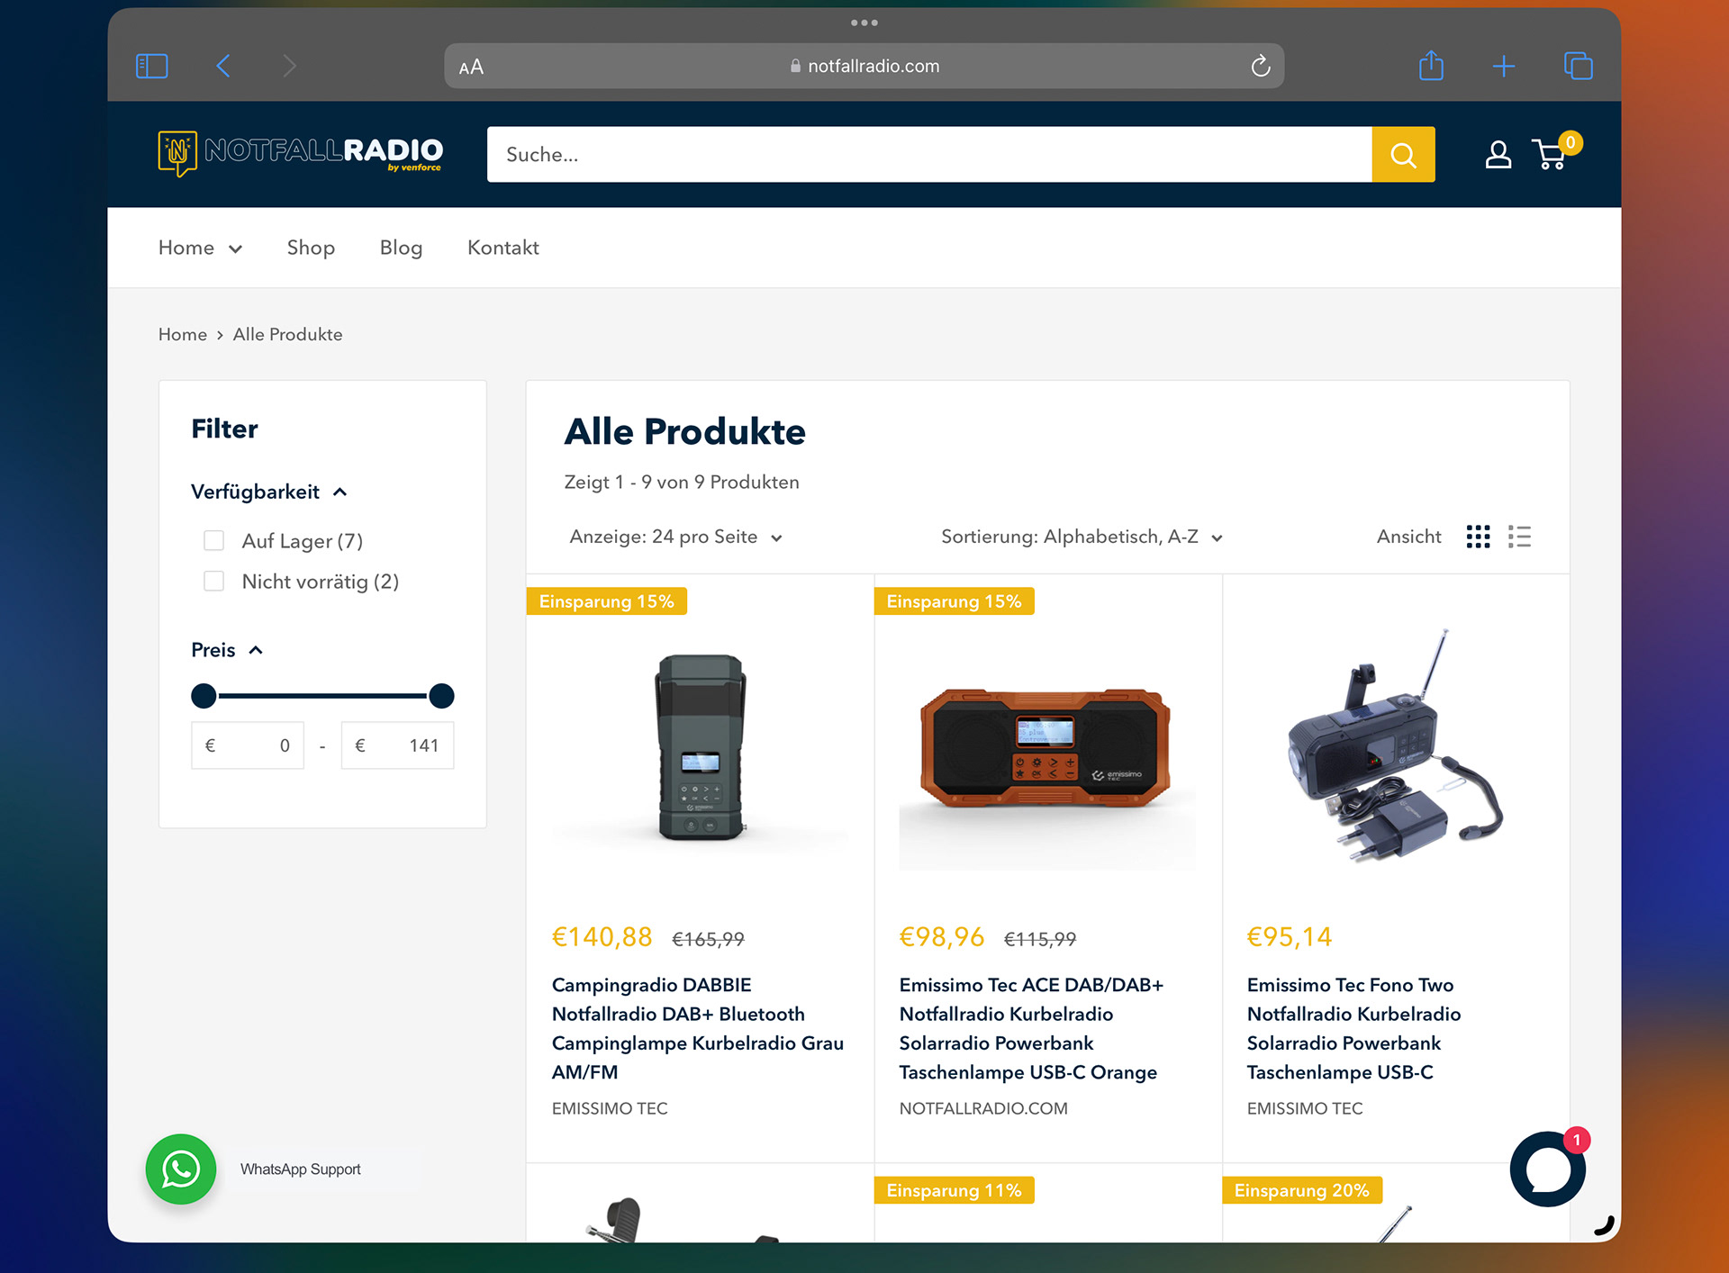The width and height of the screenshot is (1729, 1273).
Task: Reload the notfallradio.com page
Action: coord(1261,66)
